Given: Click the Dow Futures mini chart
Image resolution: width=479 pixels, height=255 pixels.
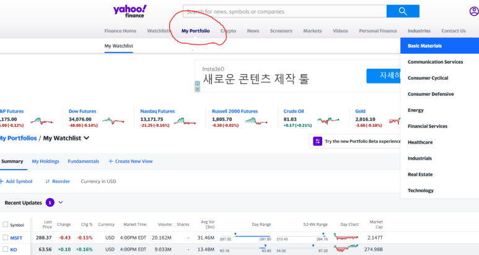Looking at the screenshot, I should [113, 121].
